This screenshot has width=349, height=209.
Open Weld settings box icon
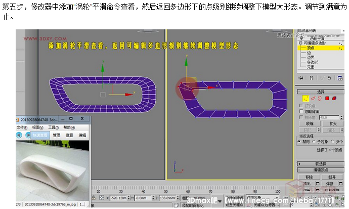pos(340,184)
